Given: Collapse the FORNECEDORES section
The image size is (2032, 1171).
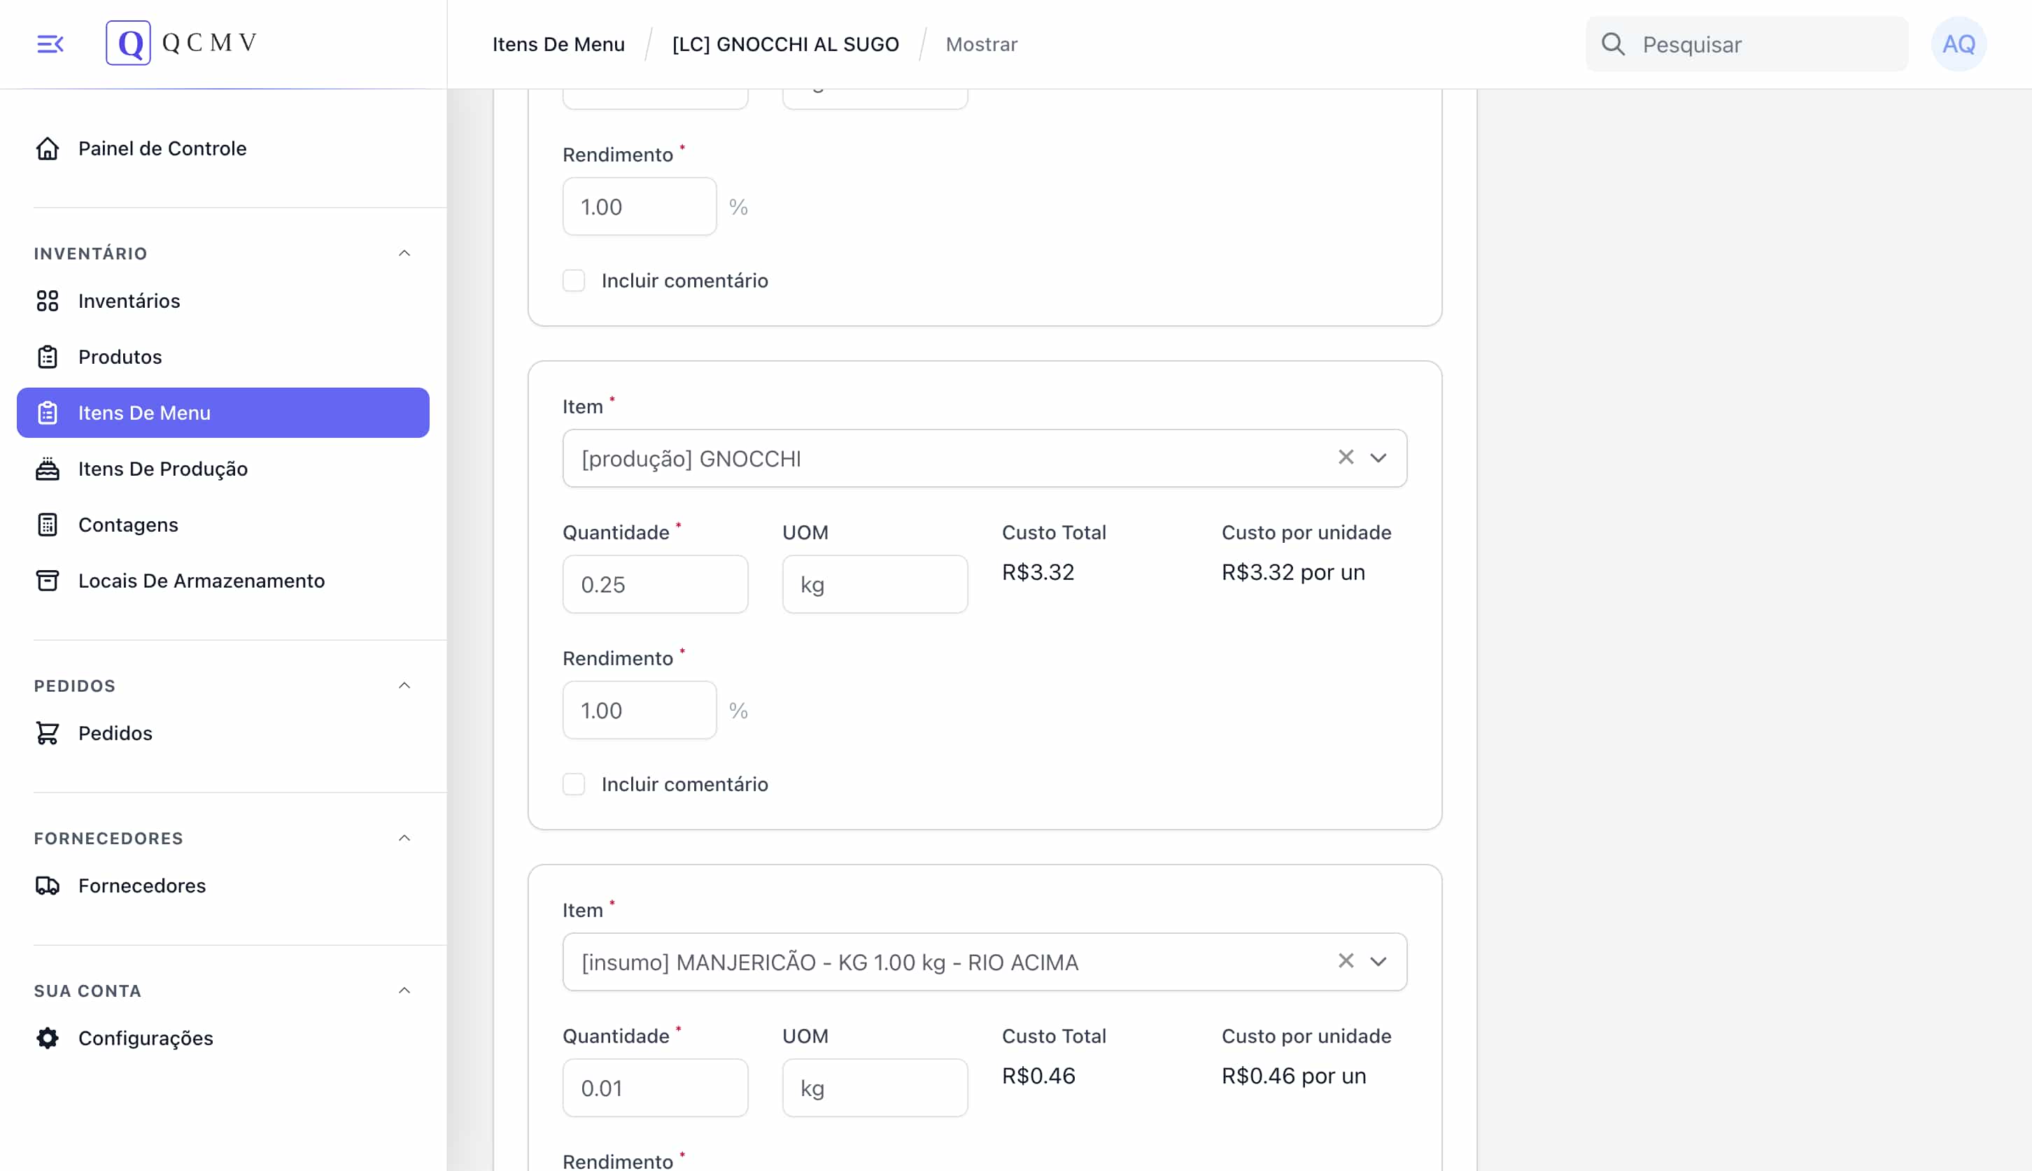Looking at the screenshot, I should tap(404, 838).
